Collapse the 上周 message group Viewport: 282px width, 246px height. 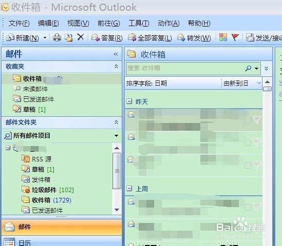coord(129,189)
